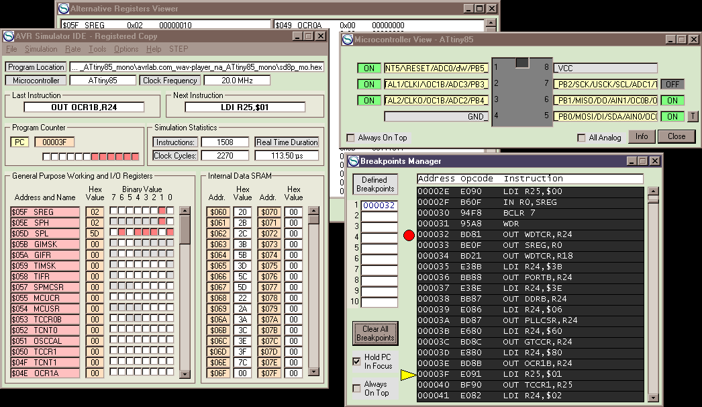Click the Program Location button

(36, 67)
